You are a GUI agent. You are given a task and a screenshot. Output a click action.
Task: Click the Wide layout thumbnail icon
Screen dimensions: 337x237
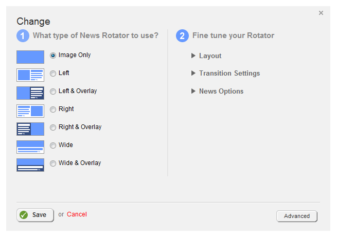(30, 147)
